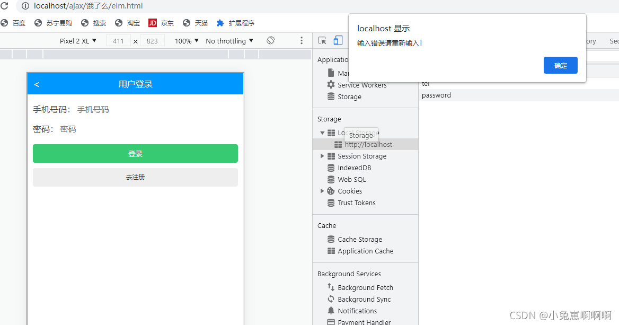Select Cache Storage item
619x325 pixels.
[360, 239]
